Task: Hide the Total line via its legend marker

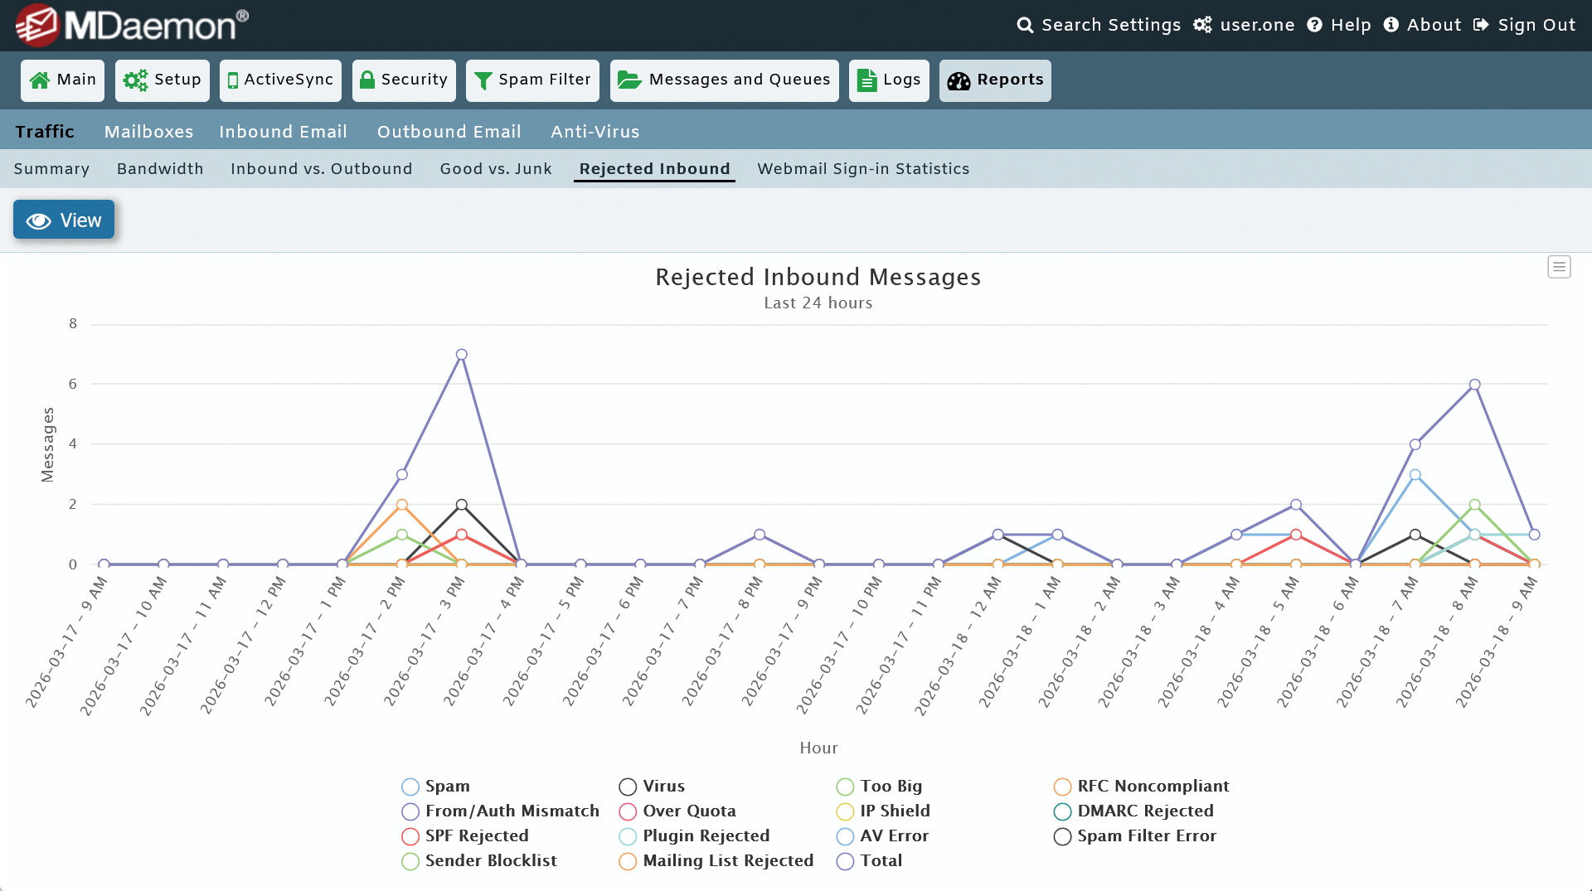Action: [845, 861]
